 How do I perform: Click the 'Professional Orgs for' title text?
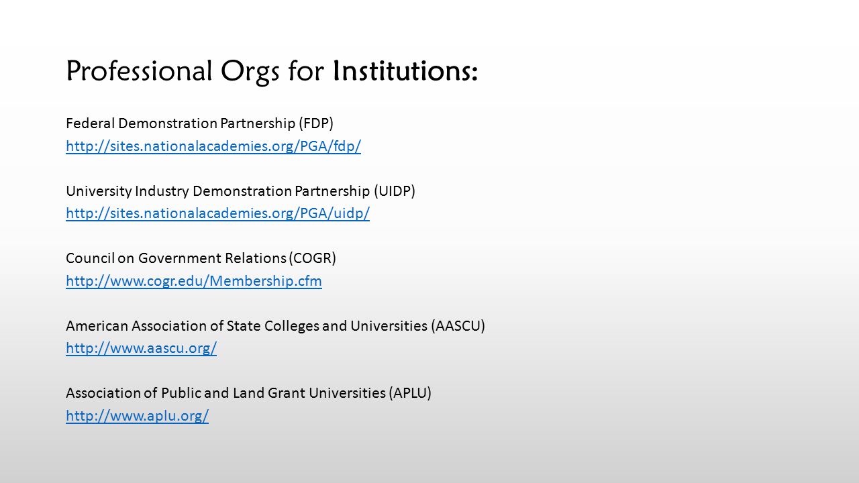coord(196,72)
